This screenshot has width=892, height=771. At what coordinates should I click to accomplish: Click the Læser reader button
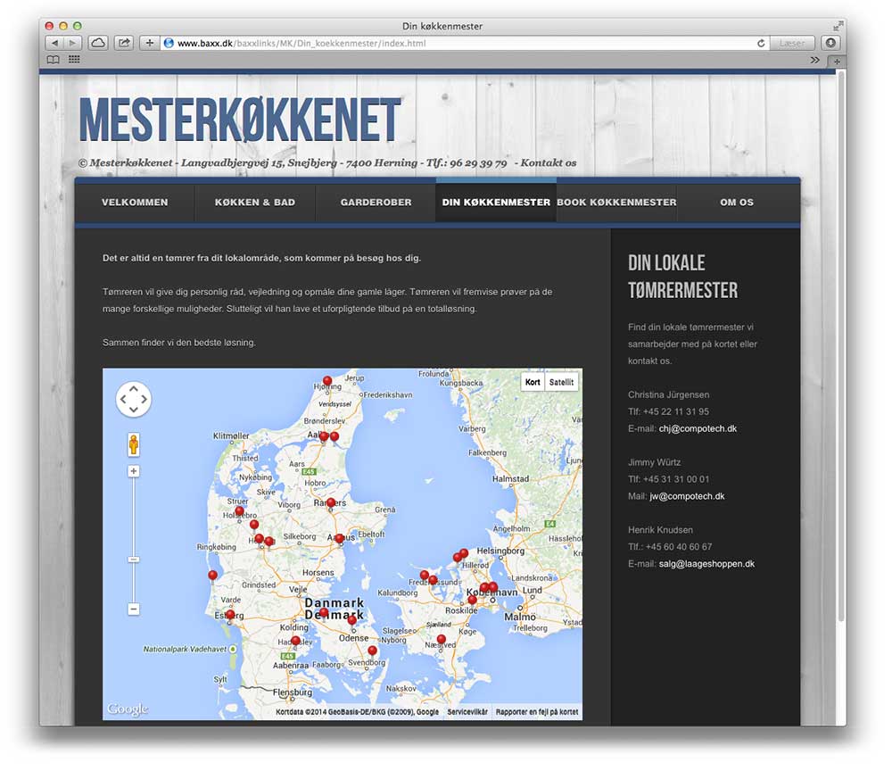pyautogui.click(x=792, y=43)
